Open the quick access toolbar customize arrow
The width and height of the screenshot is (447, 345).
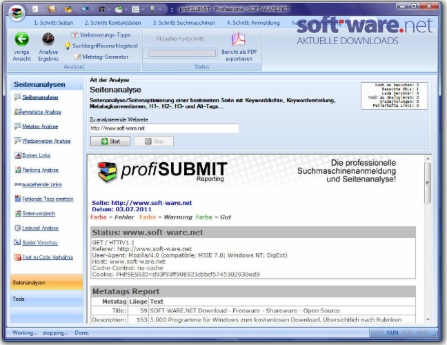(172, 10)
